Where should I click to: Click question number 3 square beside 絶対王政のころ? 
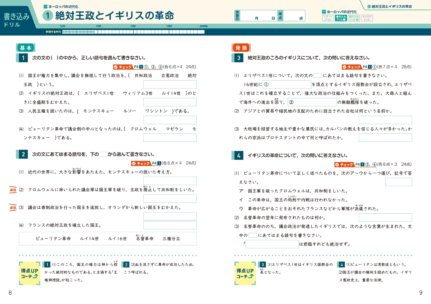pos(238,58)
